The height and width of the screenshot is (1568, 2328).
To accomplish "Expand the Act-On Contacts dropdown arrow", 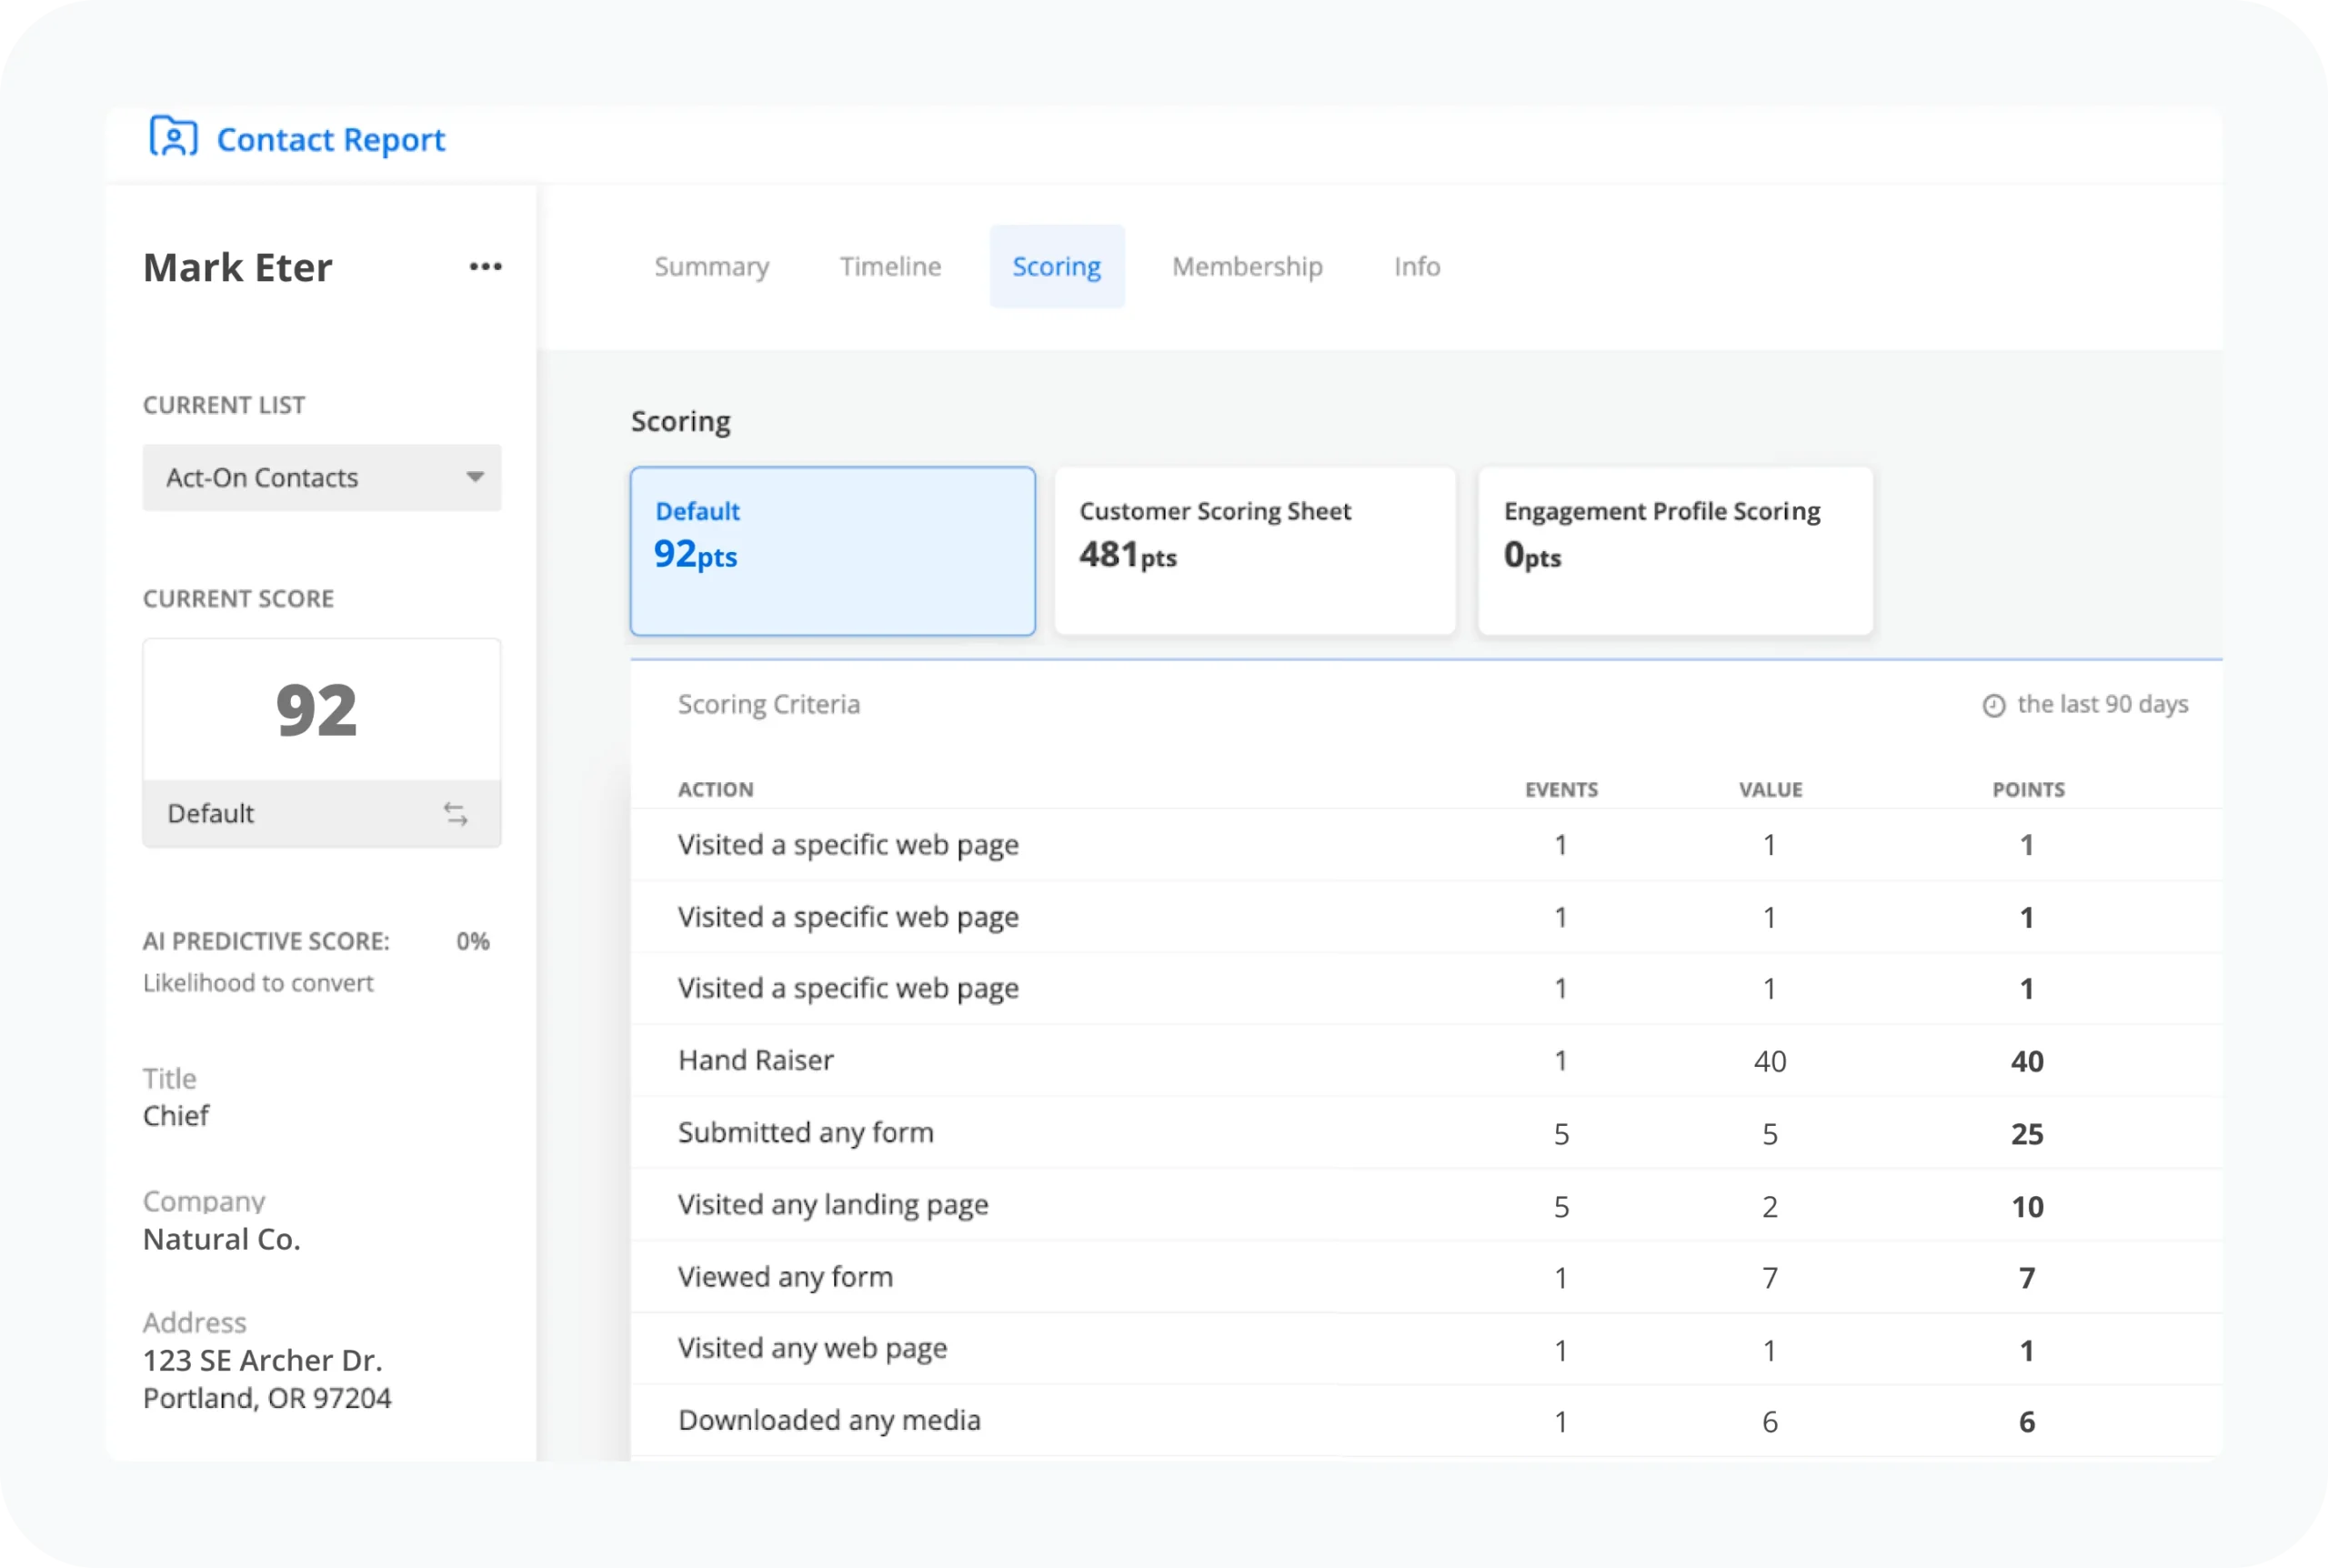I will (475, 477).
